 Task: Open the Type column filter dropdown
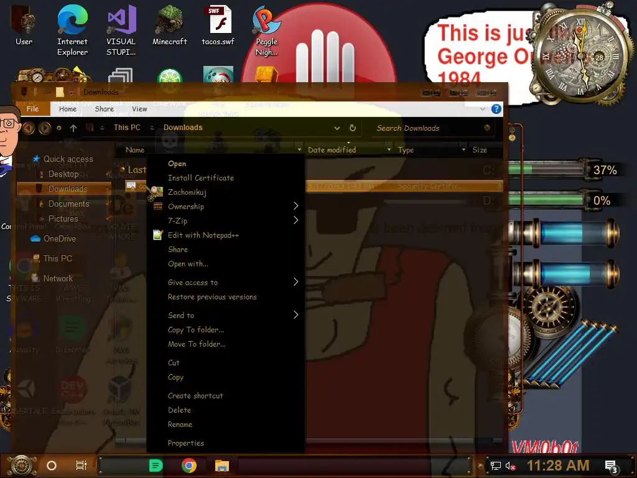(463, 150)
